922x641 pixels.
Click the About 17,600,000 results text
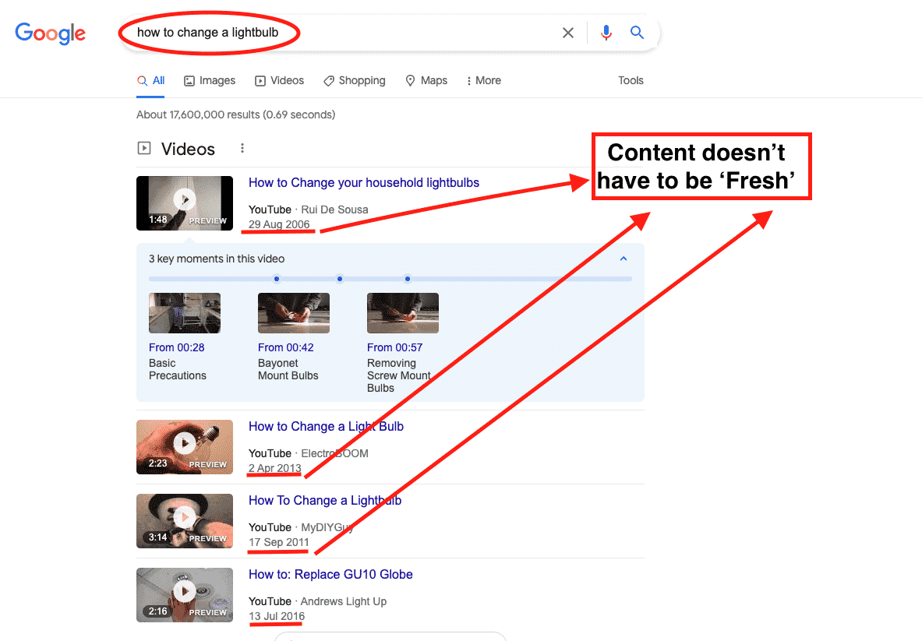[x=236, y=114]
